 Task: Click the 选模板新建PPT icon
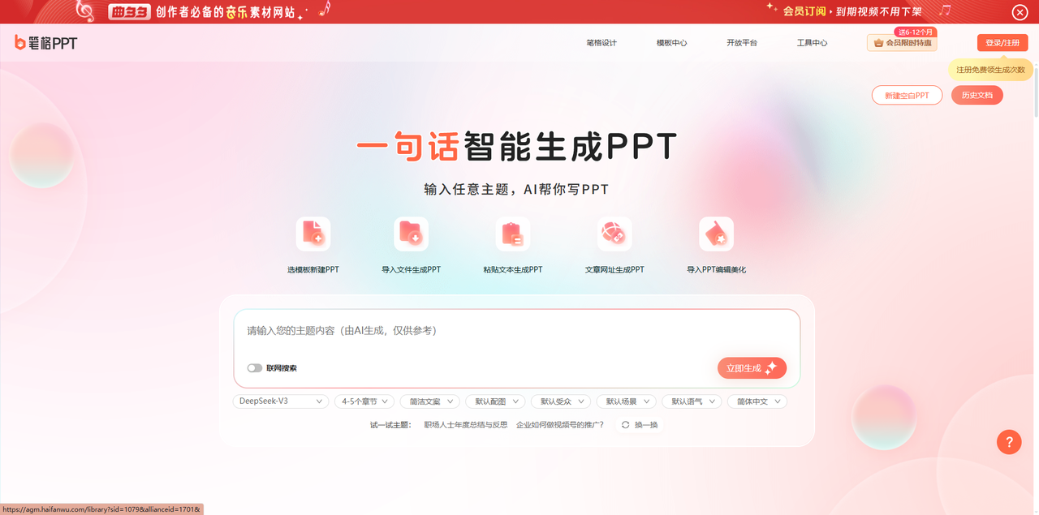[x=313, y=234]
